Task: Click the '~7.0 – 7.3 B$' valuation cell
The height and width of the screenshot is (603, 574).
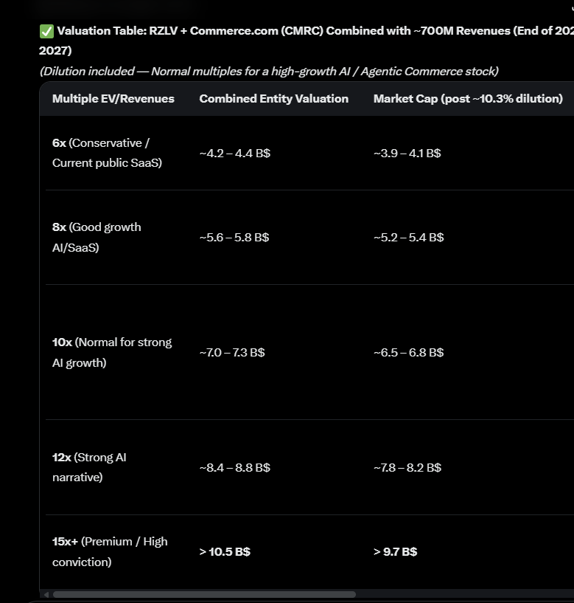Action: point(232,352)
